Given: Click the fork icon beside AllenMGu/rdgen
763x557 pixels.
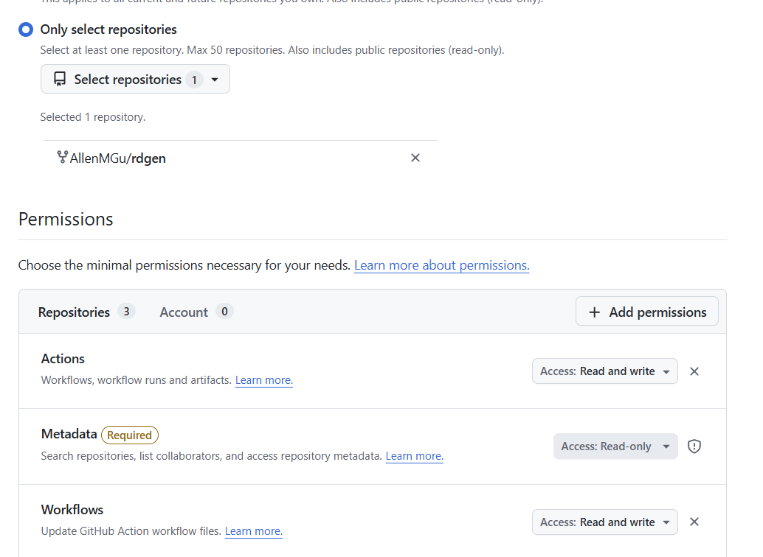Looking at the screenshot, I should (x=62, y=157).
